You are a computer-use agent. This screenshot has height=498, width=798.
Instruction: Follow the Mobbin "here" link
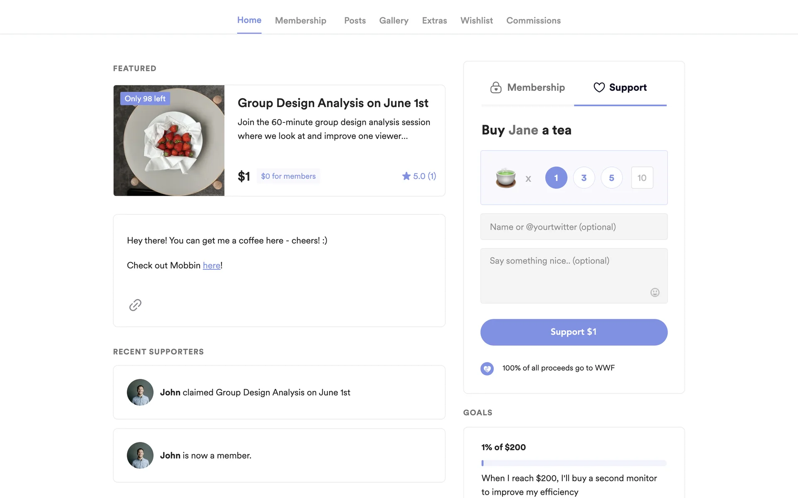point(212,266)
